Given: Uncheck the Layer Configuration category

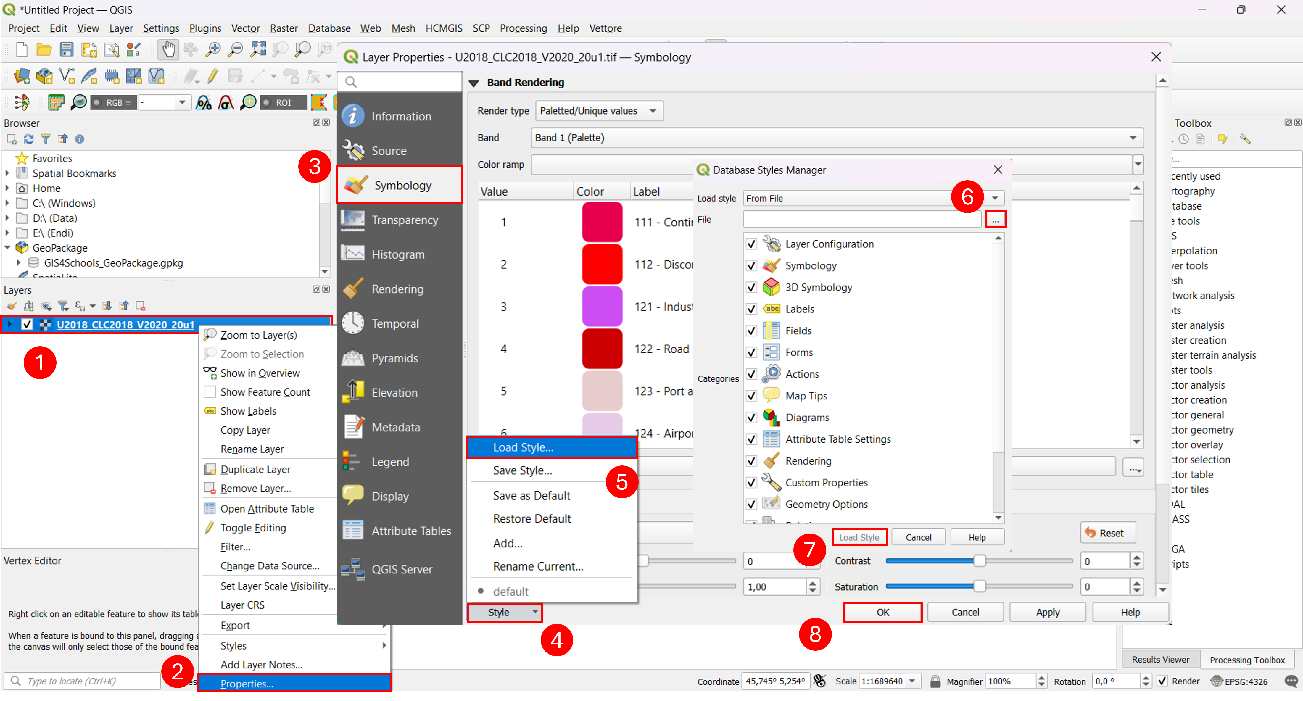Looking at the screenshot, I should (751, 244).
